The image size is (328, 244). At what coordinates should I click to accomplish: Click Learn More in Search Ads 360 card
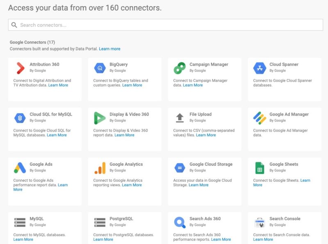pos(221,239)
